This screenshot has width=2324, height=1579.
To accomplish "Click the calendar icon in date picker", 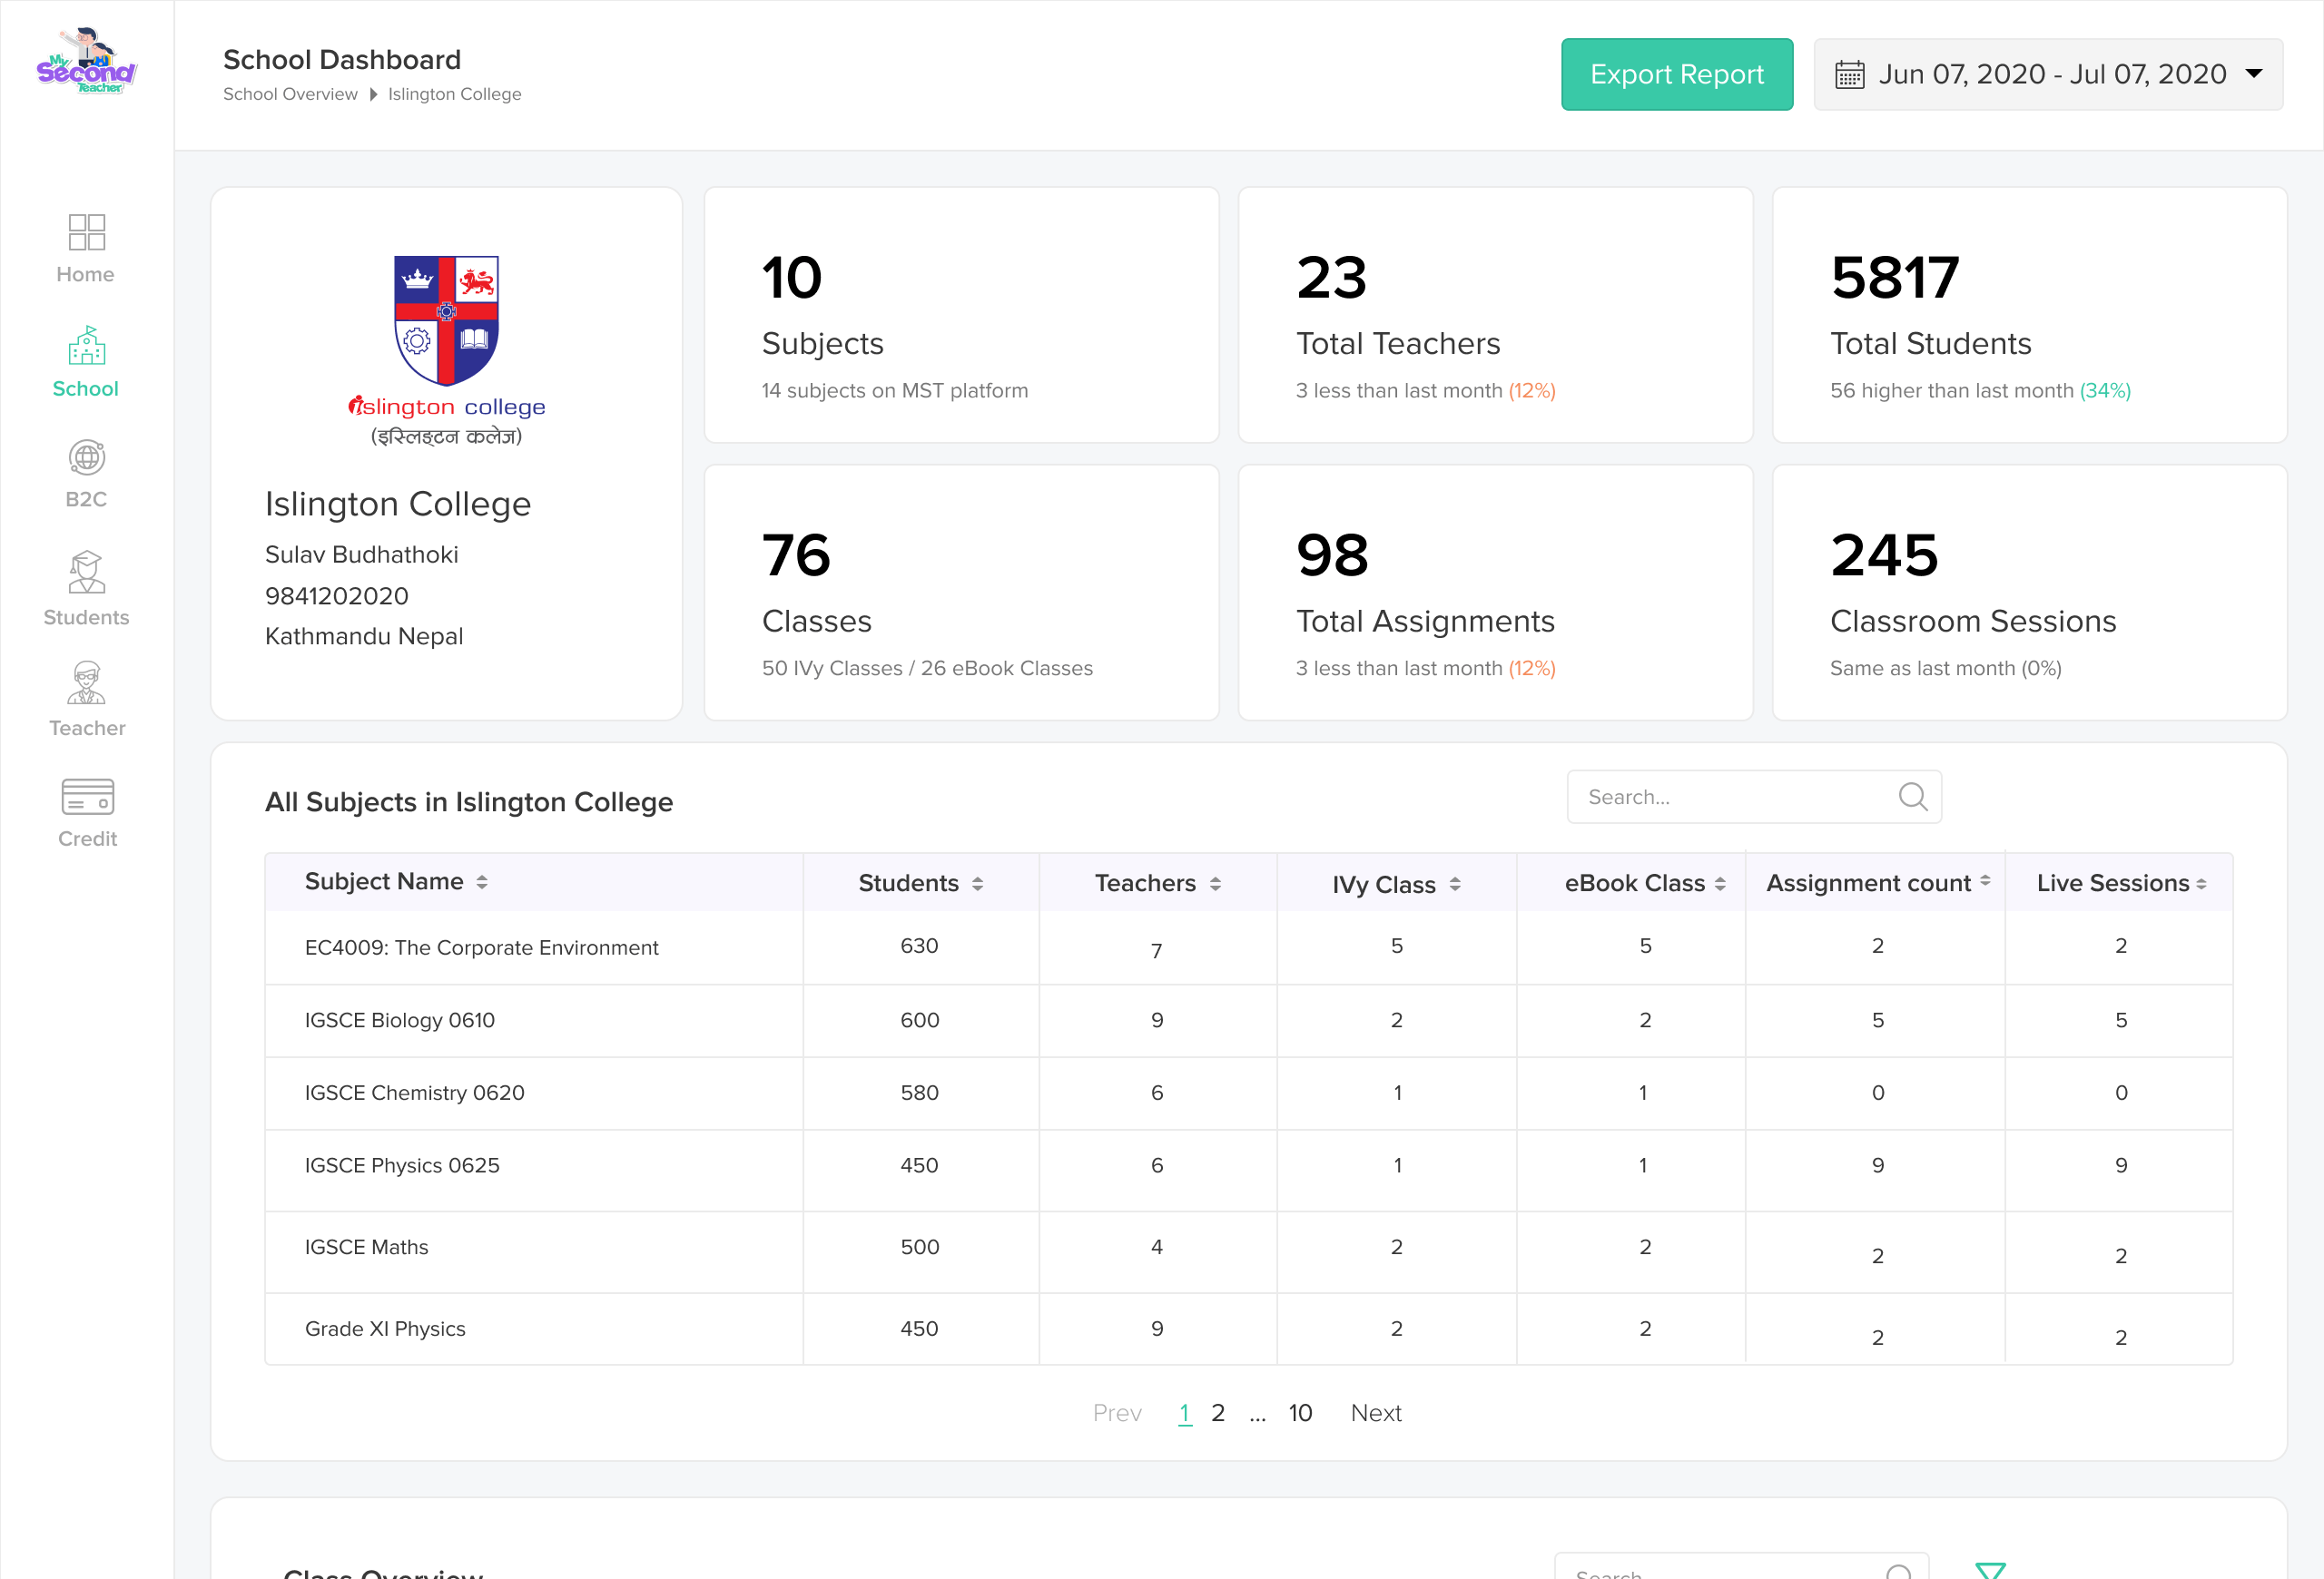I will point(1849,75).
